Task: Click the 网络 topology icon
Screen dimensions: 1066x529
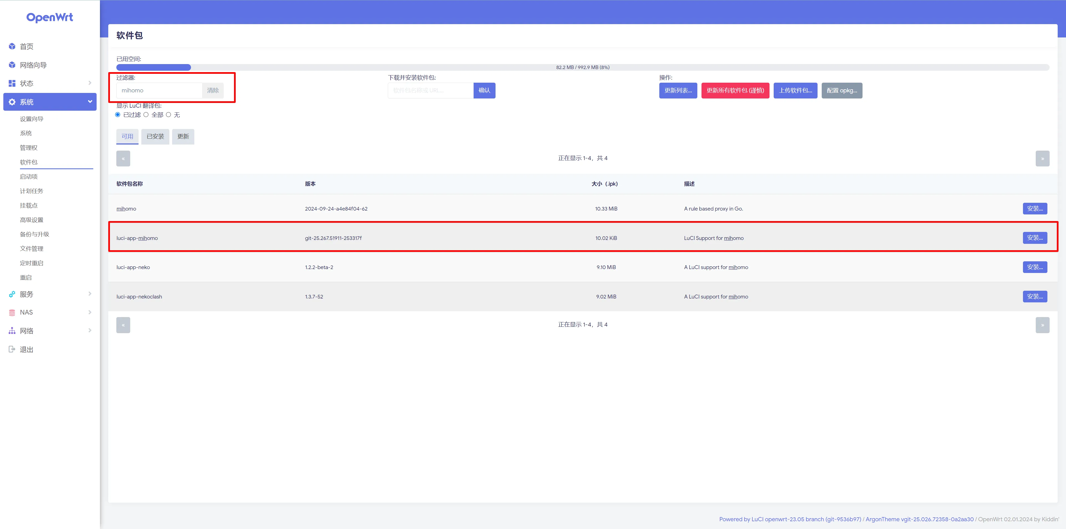Action: tap(12, 331)
